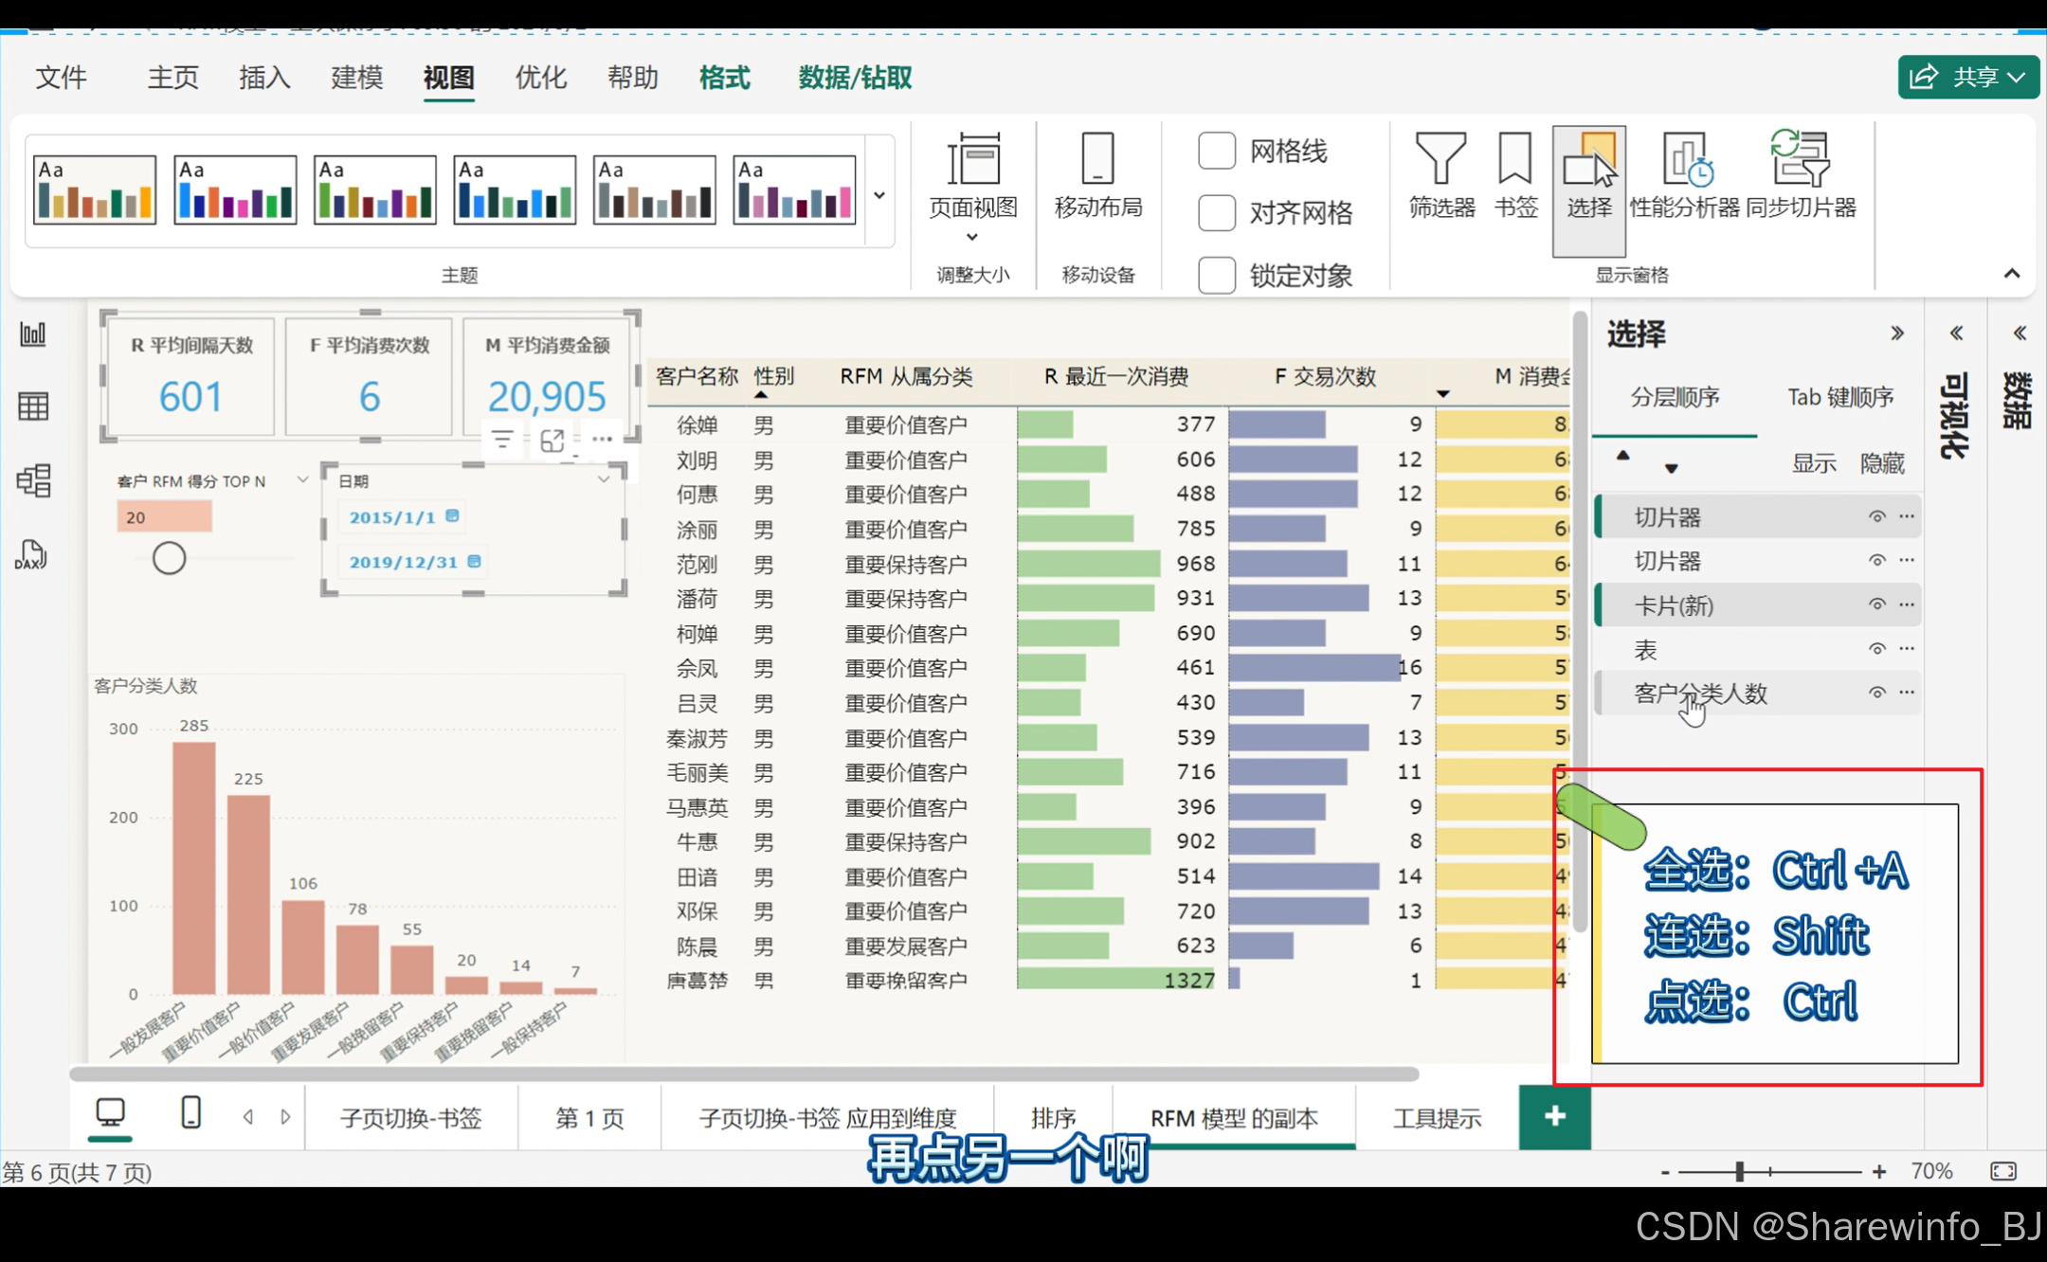The height and width of the screenshot is (1262, 2047).
Task: Add a new page with plus button
Action: (x=1554, y=1117)
